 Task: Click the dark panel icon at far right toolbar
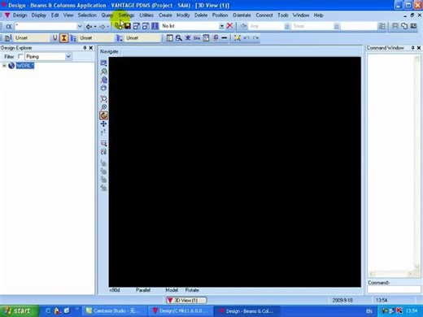414,26
